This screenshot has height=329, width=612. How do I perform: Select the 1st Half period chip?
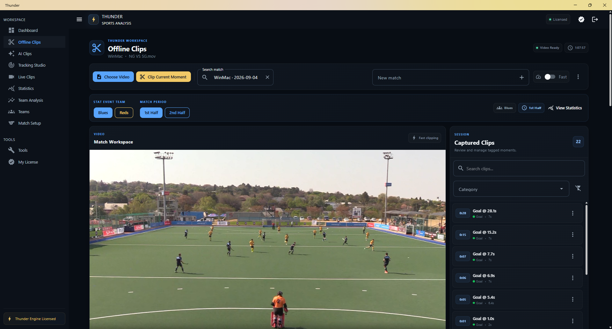coord(151,113)
